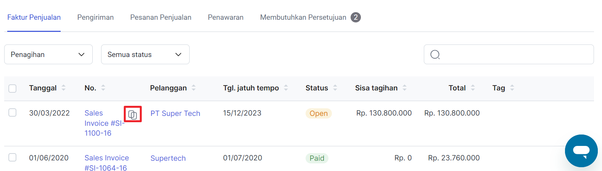The height and width of the screenshot is (171, 602).
Task: Sort by Tgl. jatuh tempo arrows
Action: (286, 88)
